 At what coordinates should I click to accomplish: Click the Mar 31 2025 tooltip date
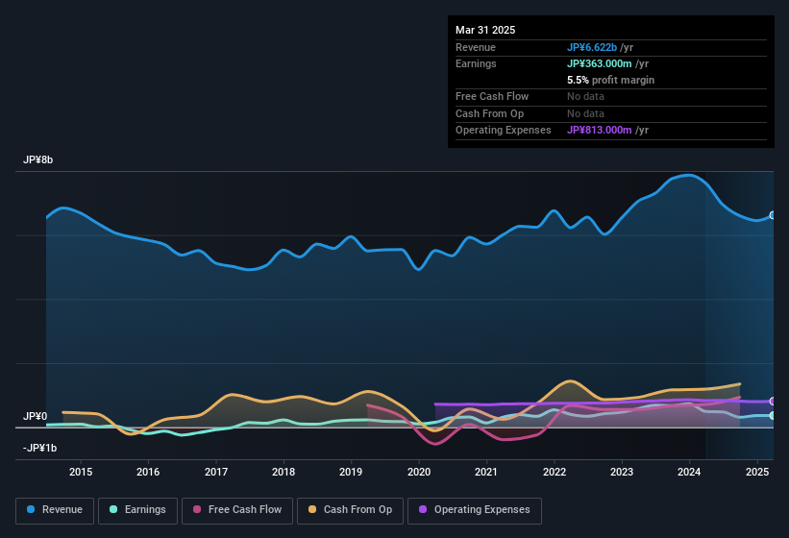[x=485, y=30]
